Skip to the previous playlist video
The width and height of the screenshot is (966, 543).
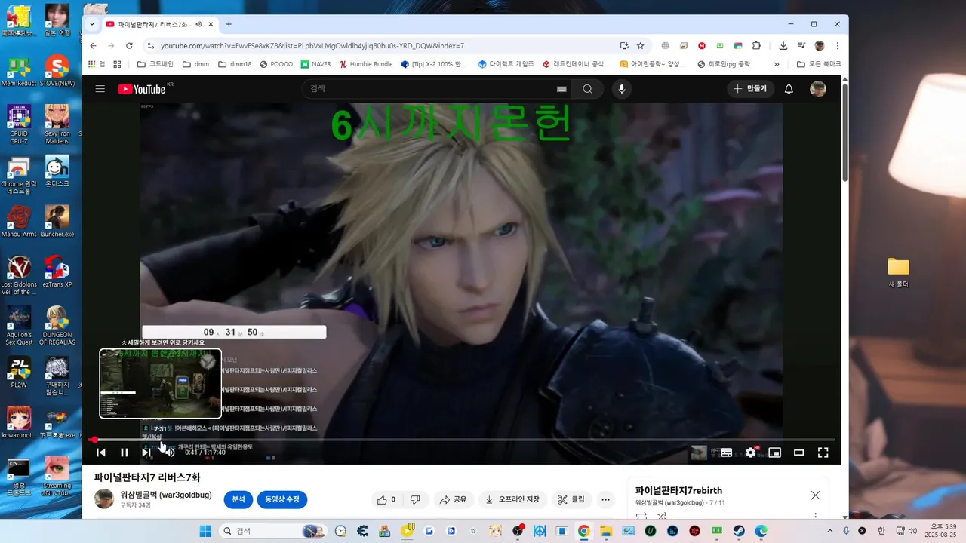[x=101, y=452]
